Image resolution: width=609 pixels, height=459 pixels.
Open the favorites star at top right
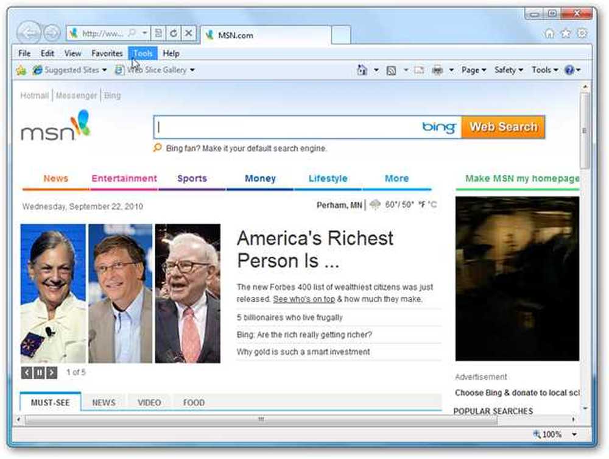point(566,34)
